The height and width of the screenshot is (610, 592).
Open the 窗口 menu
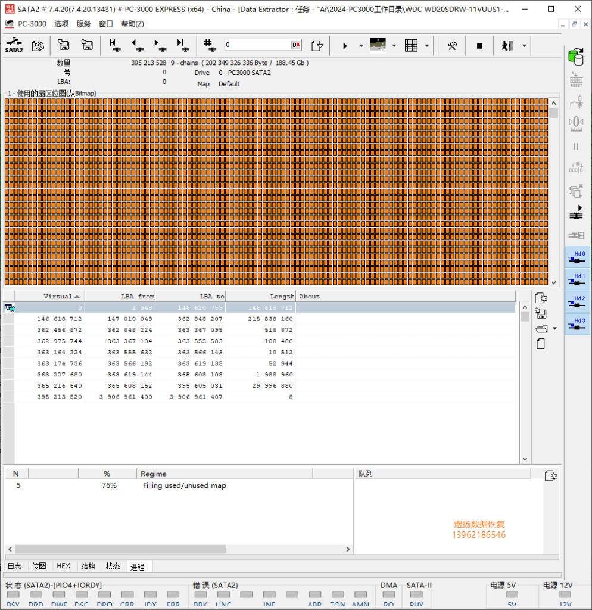tap(106, 24)
